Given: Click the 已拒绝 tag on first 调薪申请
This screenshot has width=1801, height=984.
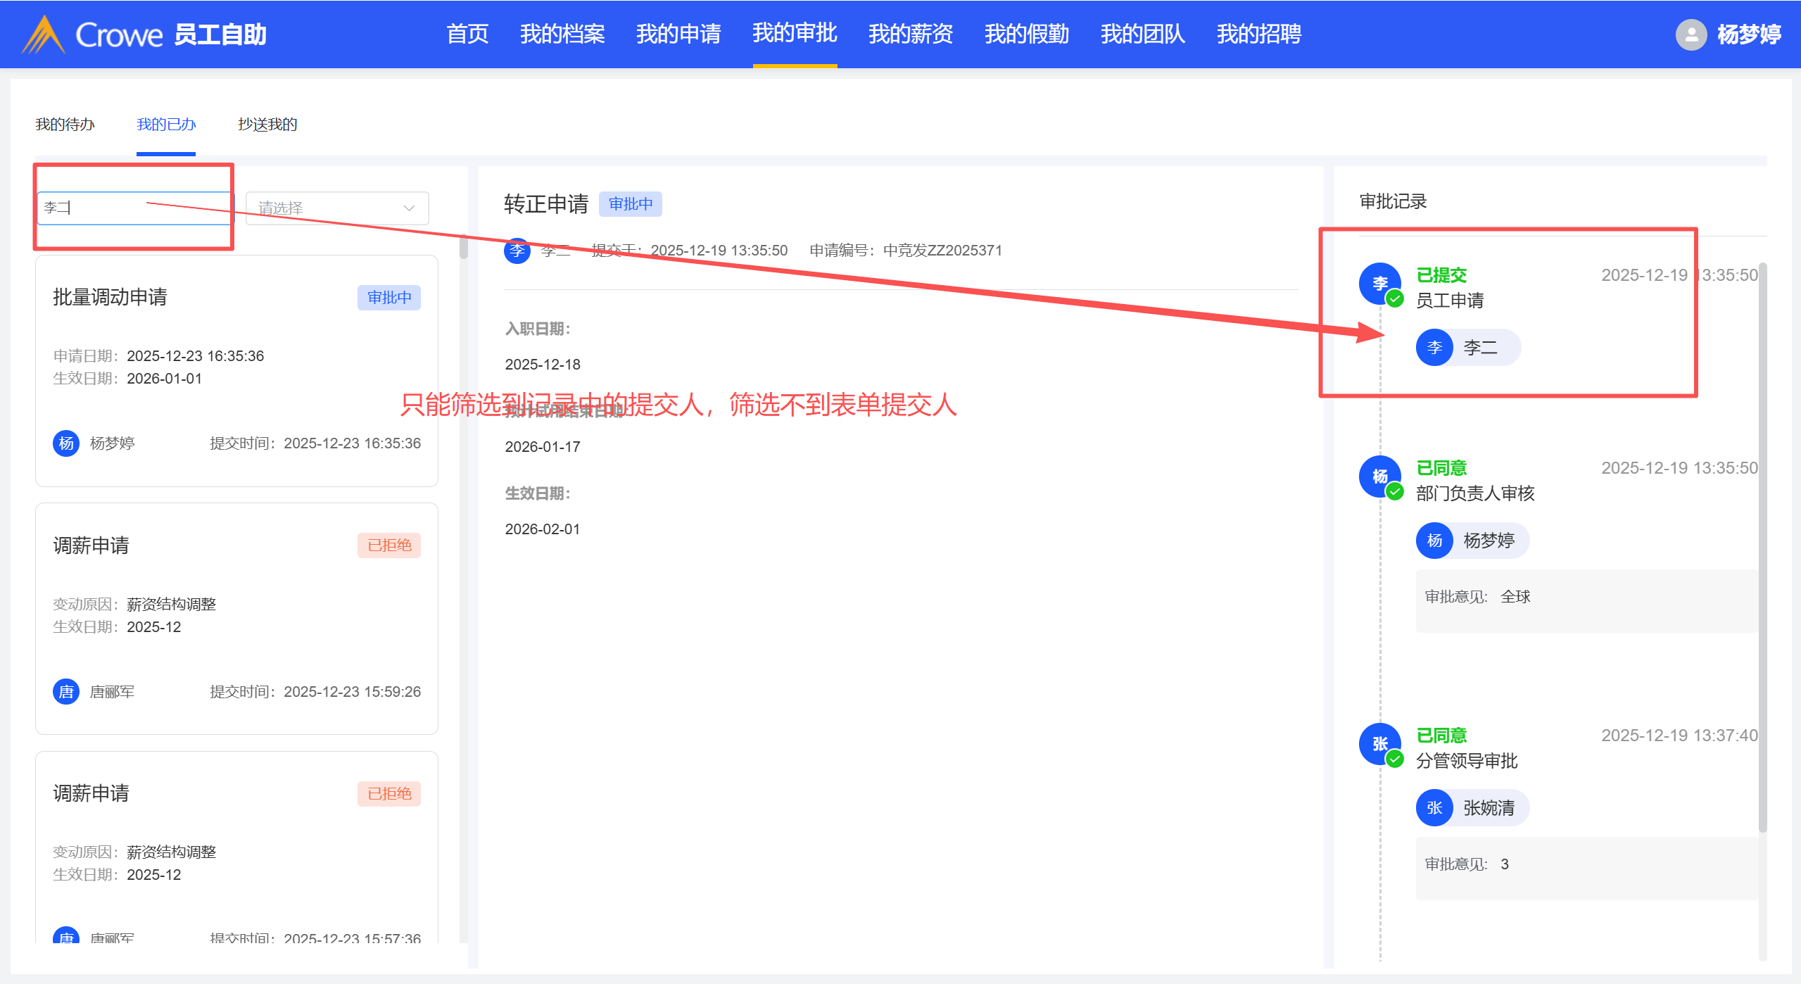Looking at the screenshot, I should pyautogui.click(x=388, y=545).
